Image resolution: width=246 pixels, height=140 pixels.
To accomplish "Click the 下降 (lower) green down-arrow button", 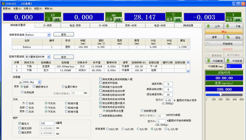I will point(234,26).
